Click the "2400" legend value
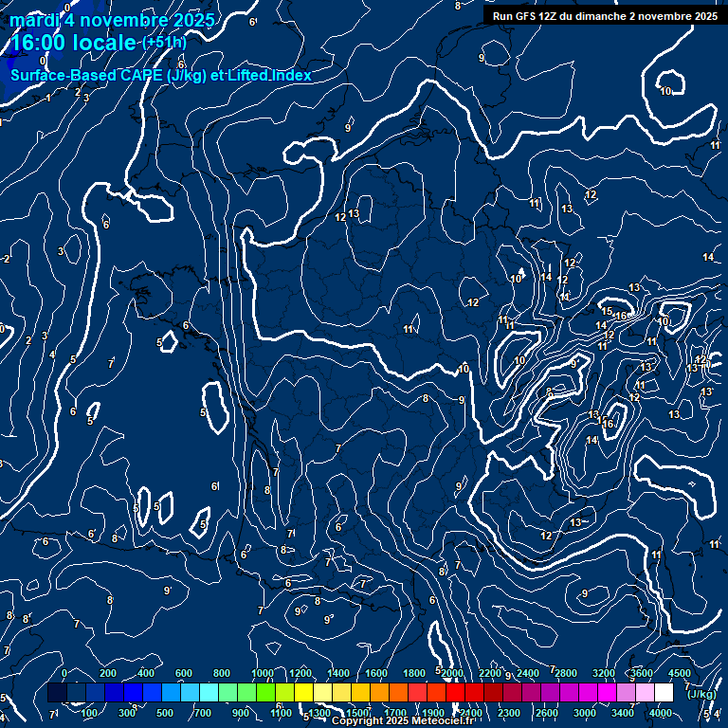The height and width of the screenshot is (728, 728). tap(528, 673)
